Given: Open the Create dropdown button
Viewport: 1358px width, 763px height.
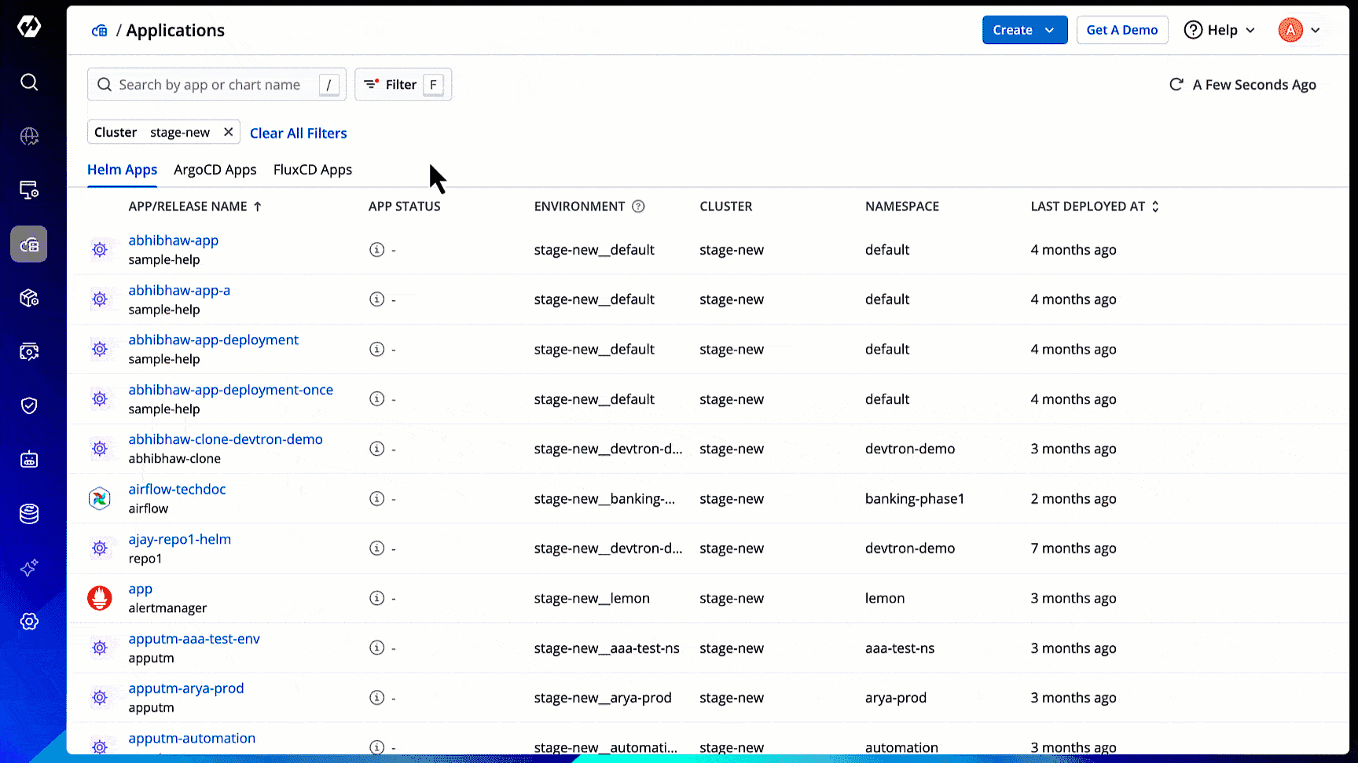Looking at the screenshot, I should [1024, 29].
